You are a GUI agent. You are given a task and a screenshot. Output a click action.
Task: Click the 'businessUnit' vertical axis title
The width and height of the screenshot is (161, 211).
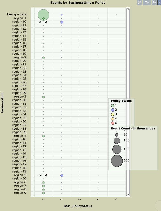pos(2,103)
